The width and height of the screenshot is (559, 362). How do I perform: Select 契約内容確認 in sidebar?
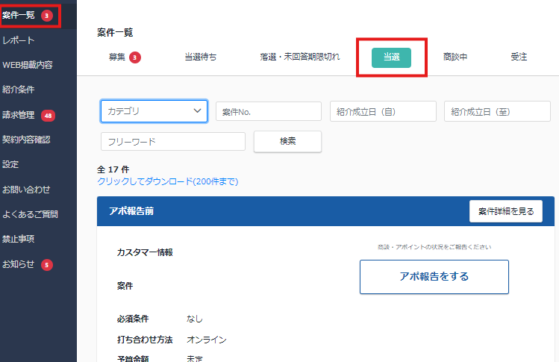coord(26,140)
